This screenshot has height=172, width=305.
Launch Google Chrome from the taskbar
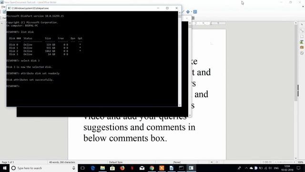click(152, 168)
